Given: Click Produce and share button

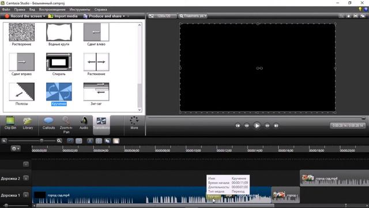Looking at the screenshot, I should [x=103, y=16].
